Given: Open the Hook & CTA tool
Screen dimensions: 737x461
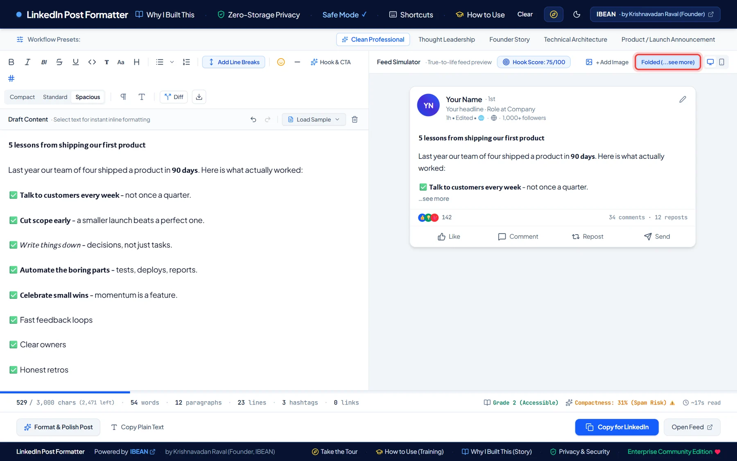Looking at the screenshot, I should tap(331, 62).
